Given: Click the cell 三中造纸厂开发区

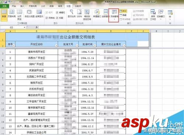Looking at the screenshot, I should point(36,101).
